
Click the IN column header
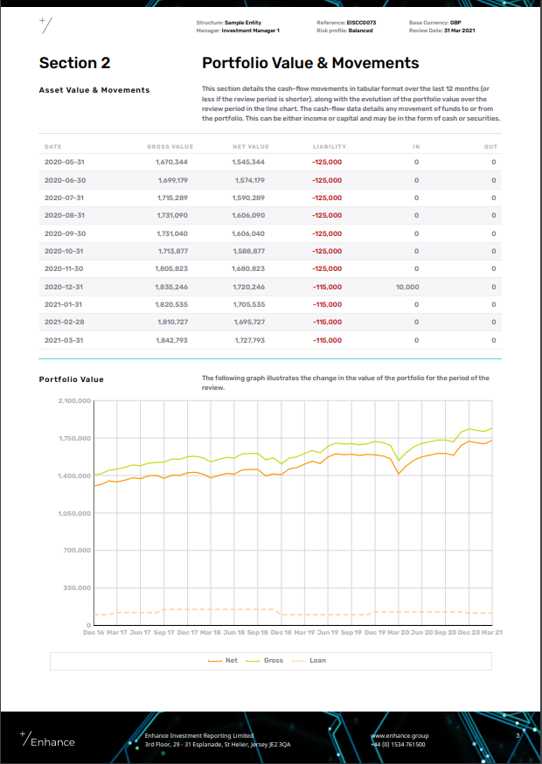pos(416,147)
